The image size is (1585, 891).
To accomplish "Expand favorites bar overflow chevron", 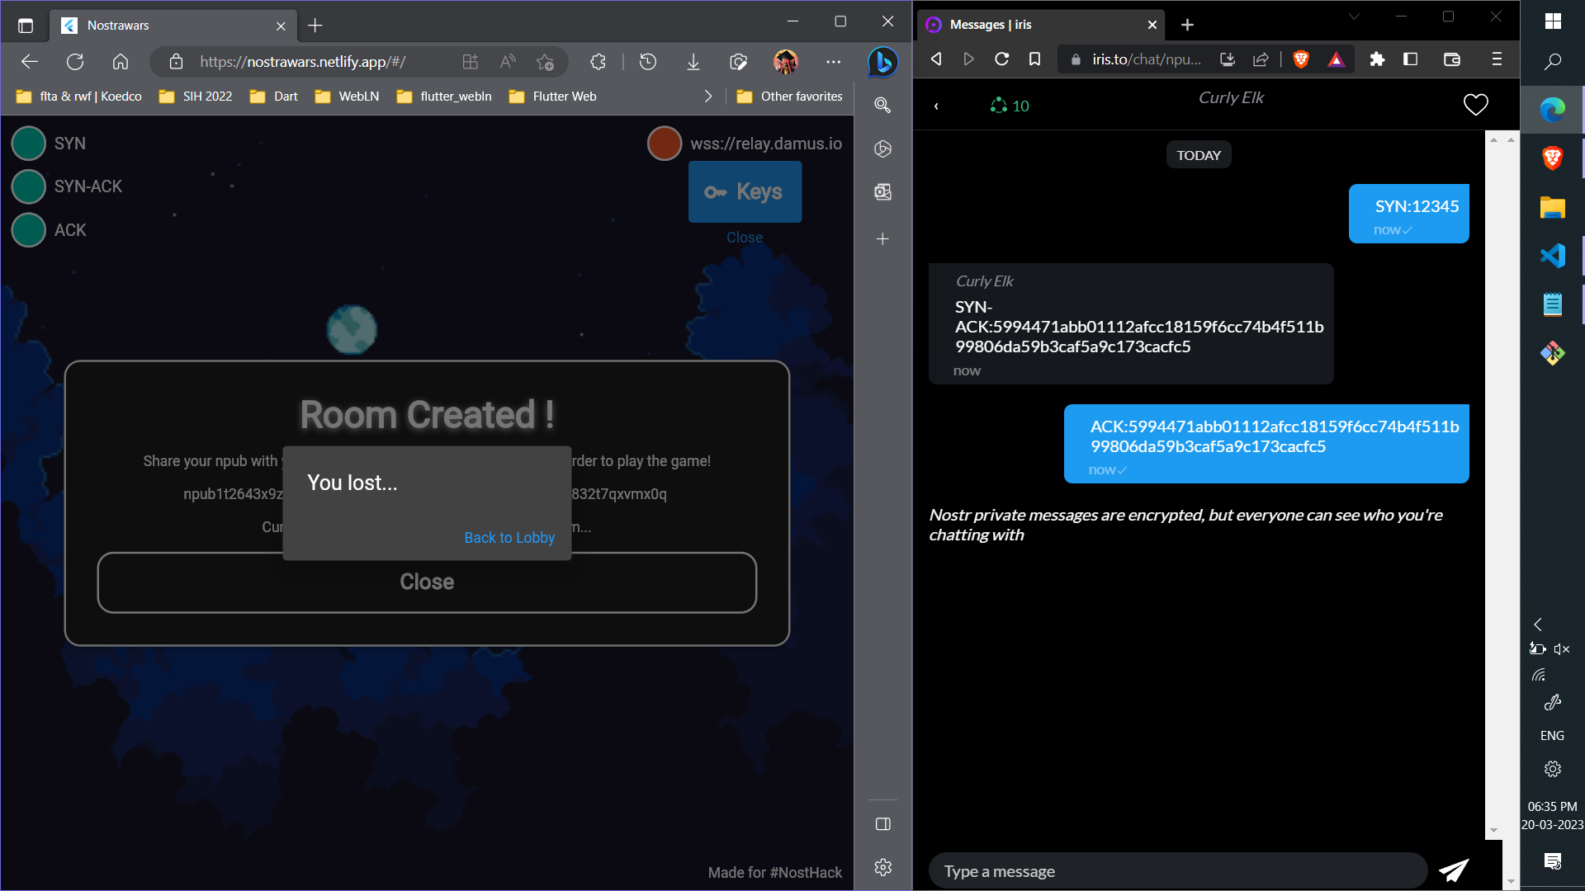I will click(707, 97).
